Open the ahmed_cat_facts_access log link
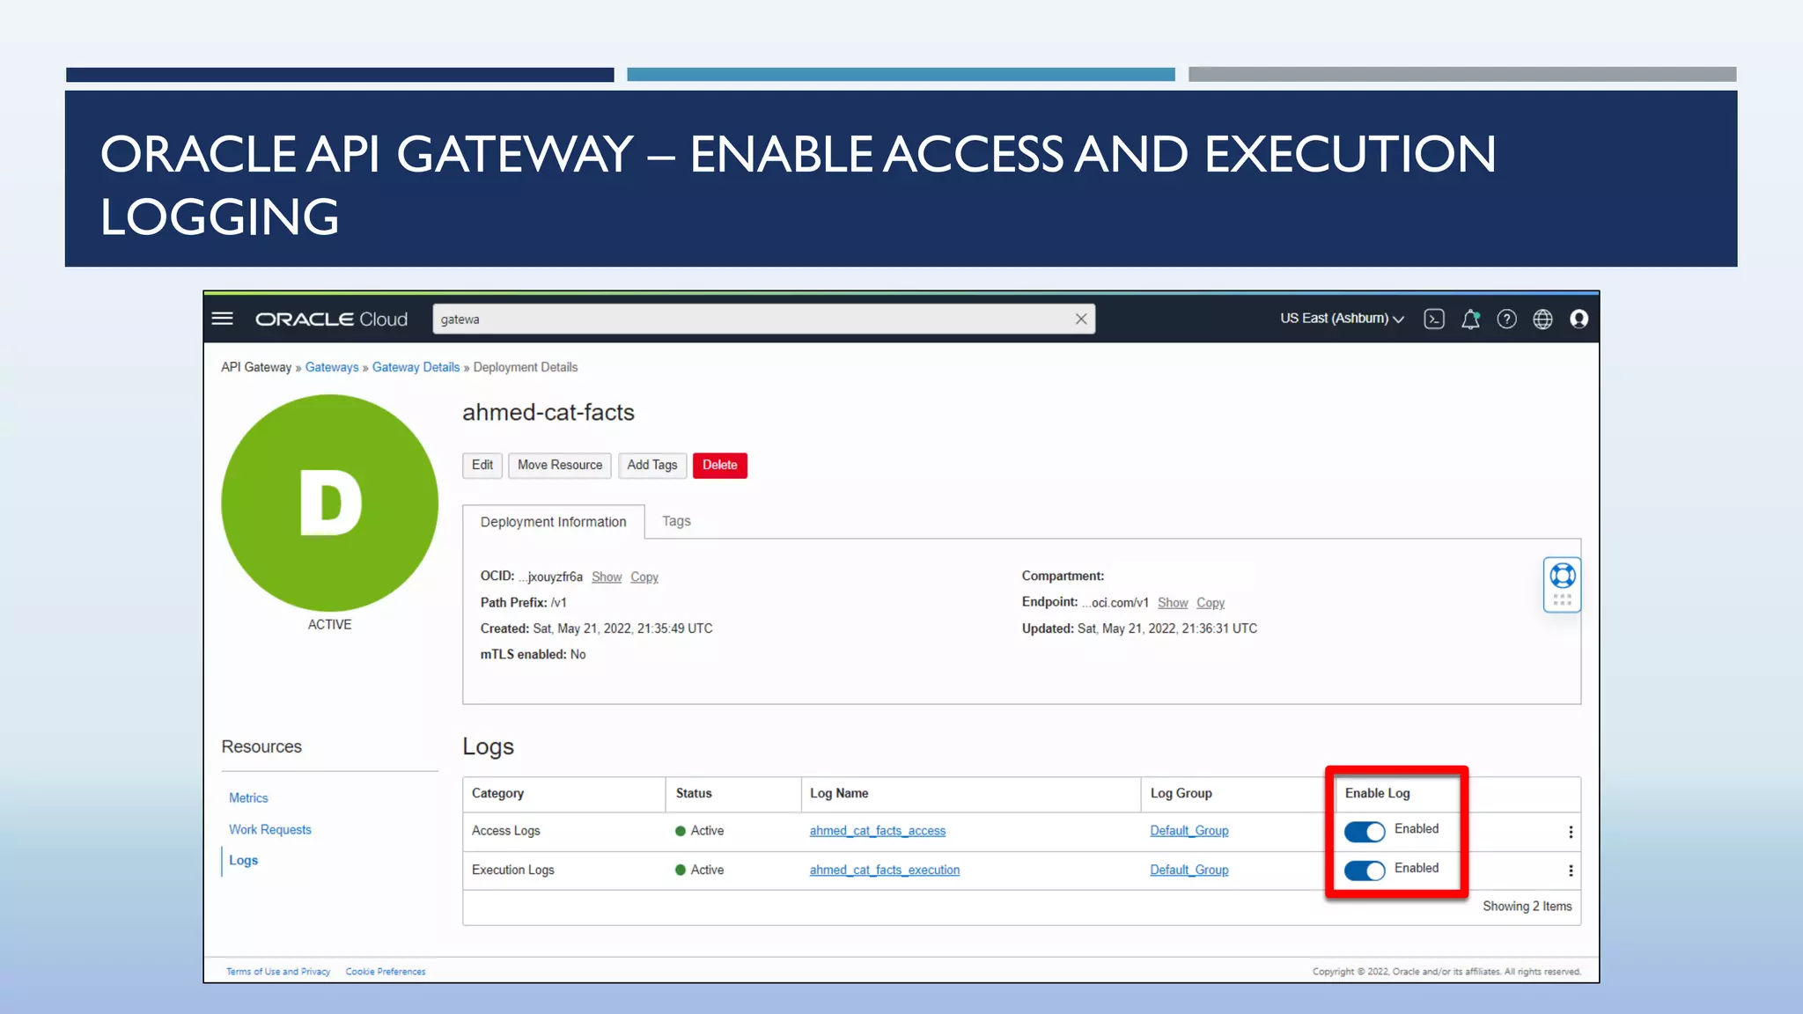This screenshot has height=1014, width=1803. [878, 830]
